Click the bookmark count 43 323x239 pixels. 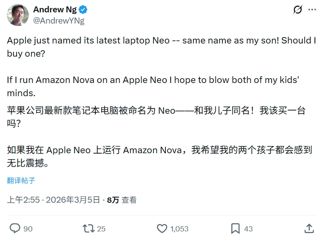pyautogui.click(x=248, y=229)
